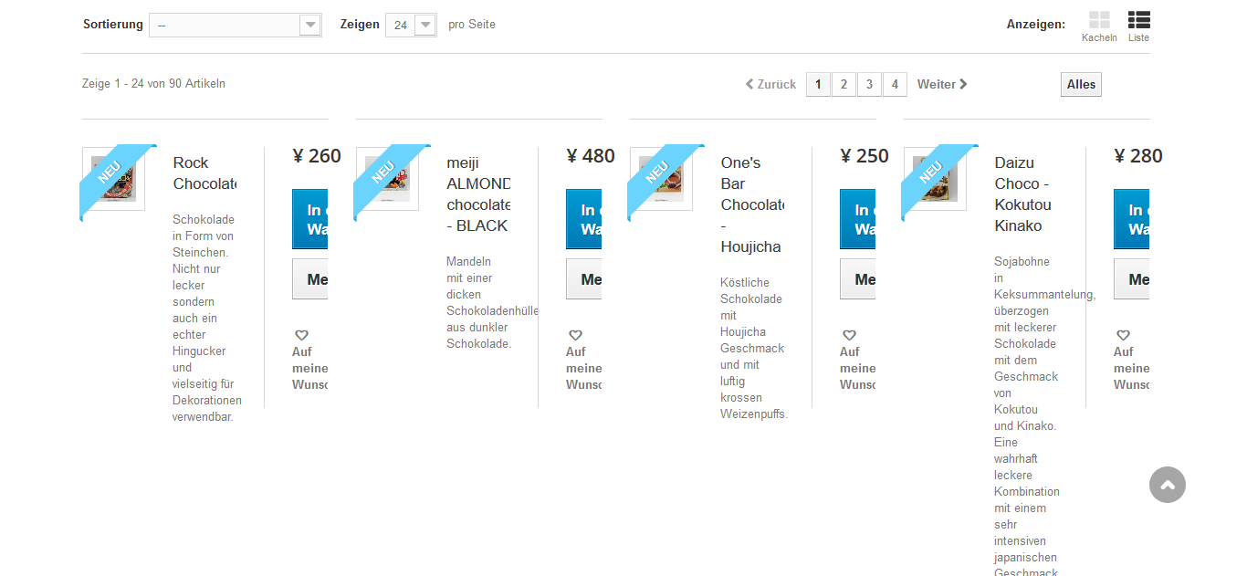Screen dimensions: 1247x576
Task: Click Mehr button for Daizu Choco
Action: coord(1131,279)
